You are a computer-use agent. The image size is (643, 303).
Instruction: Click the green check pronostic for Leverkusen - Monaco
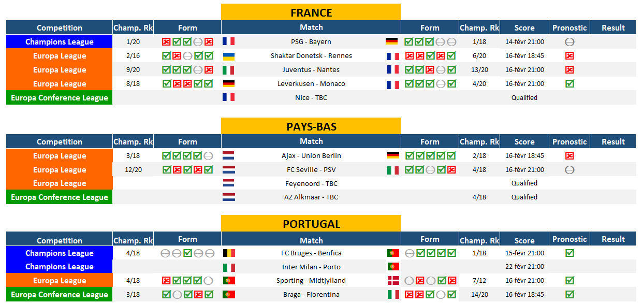[569, 83]
